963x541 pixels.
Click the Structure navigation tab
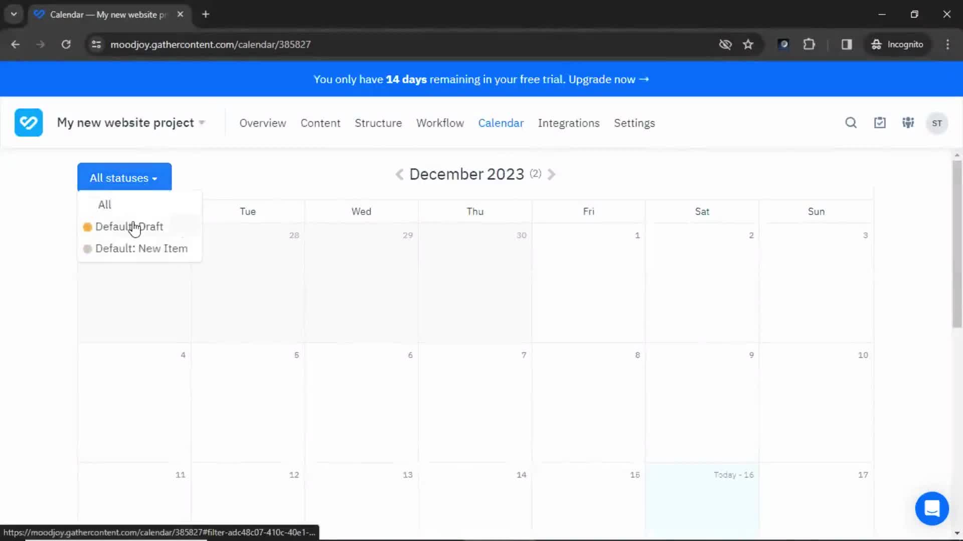coord(378,123)
